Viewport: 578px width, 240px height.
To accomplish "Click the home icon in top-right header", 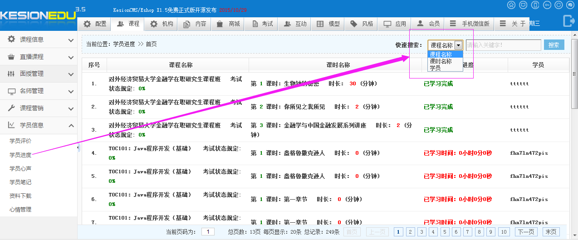I will click(511, 5).
